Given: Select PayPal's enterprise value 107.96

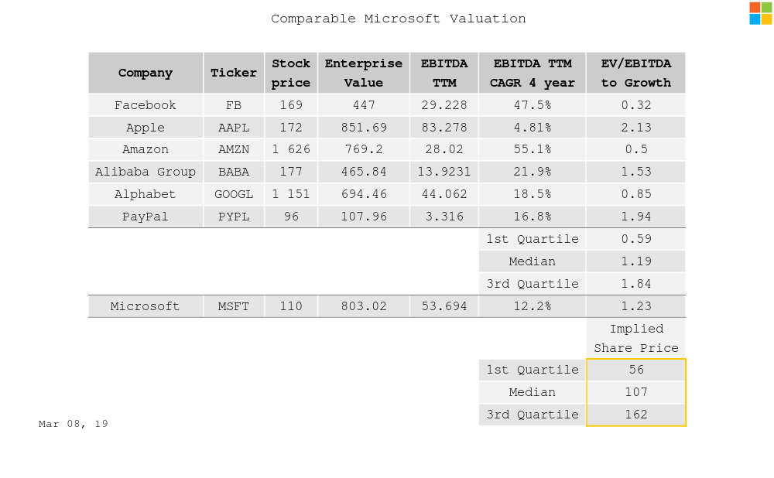Looking at the screenshot, I should (x=363, y=217).
